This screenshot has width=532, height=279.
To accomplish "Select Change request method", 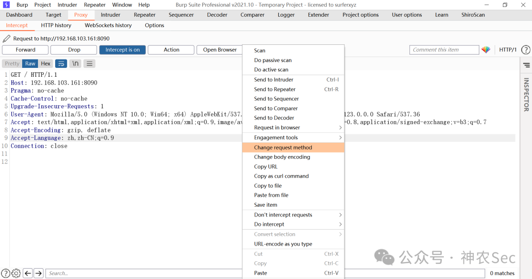I will point(294,148).
